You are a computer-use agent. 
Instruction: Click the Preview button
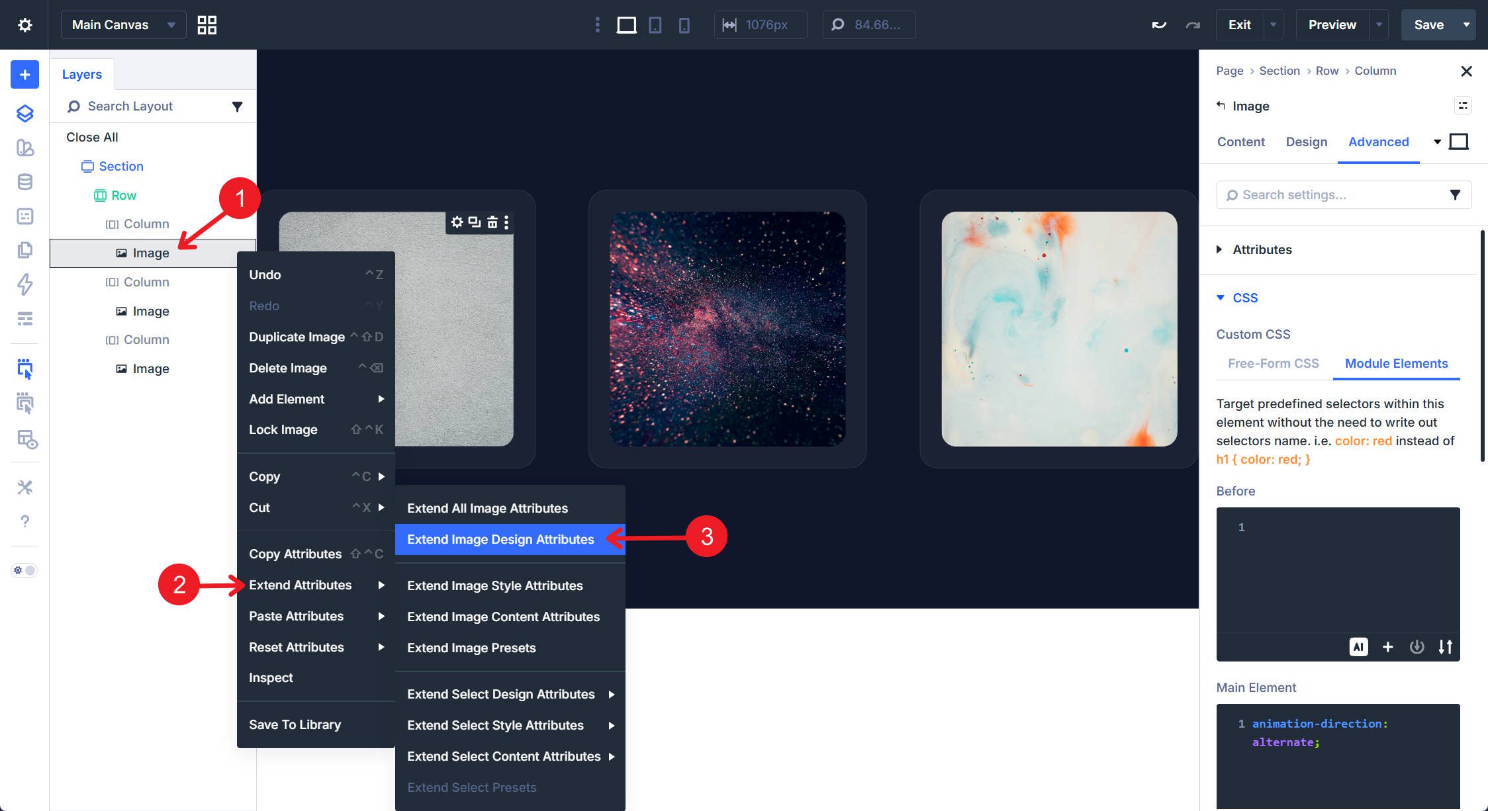(x=1331, y=24)
